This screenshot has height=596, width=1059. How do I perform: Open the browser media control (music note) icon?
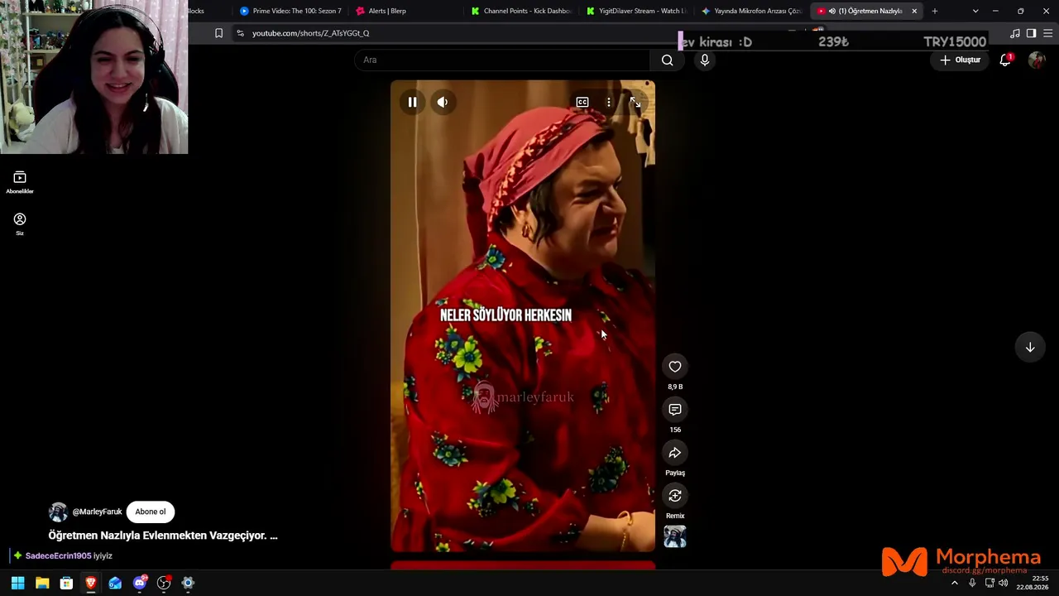[x=1015, y=33]
